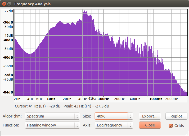Screen dimensions: 189x136
Task: Click the '10Hz' frequency axis label
Action: [x=51, y=99]
